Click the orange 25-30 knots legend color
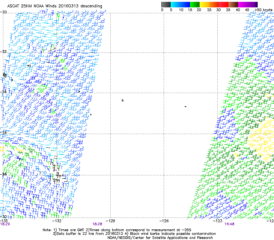 coord(214,4)
